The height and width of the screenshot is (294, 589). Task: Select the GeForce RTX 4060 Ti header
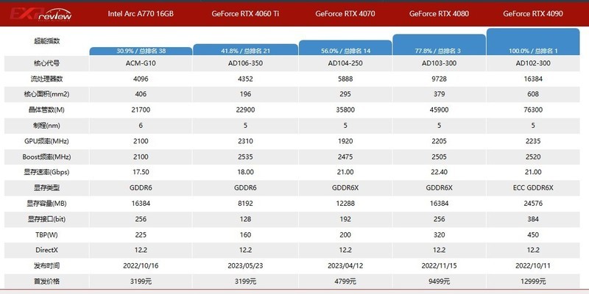(245, 14)
